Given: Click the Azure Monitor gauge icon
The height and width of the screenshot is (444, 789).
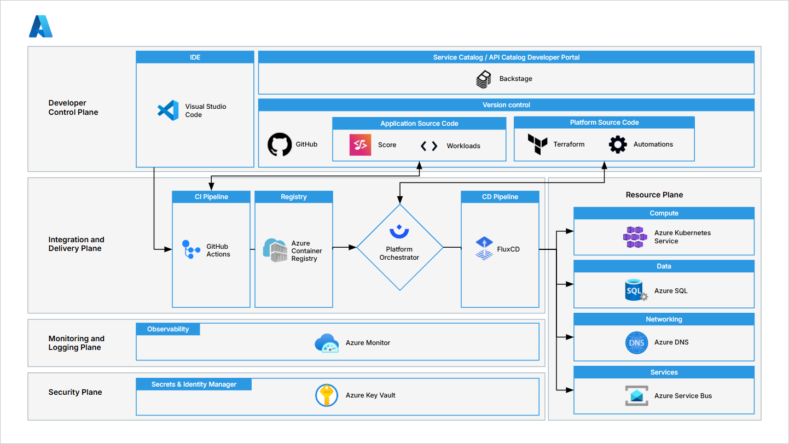Looking at the screenshot, I should tap(327, 343).
